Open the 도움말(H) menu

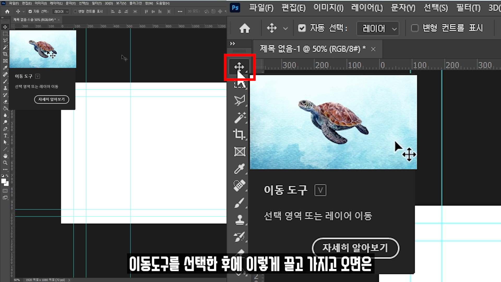click(163, 3)
